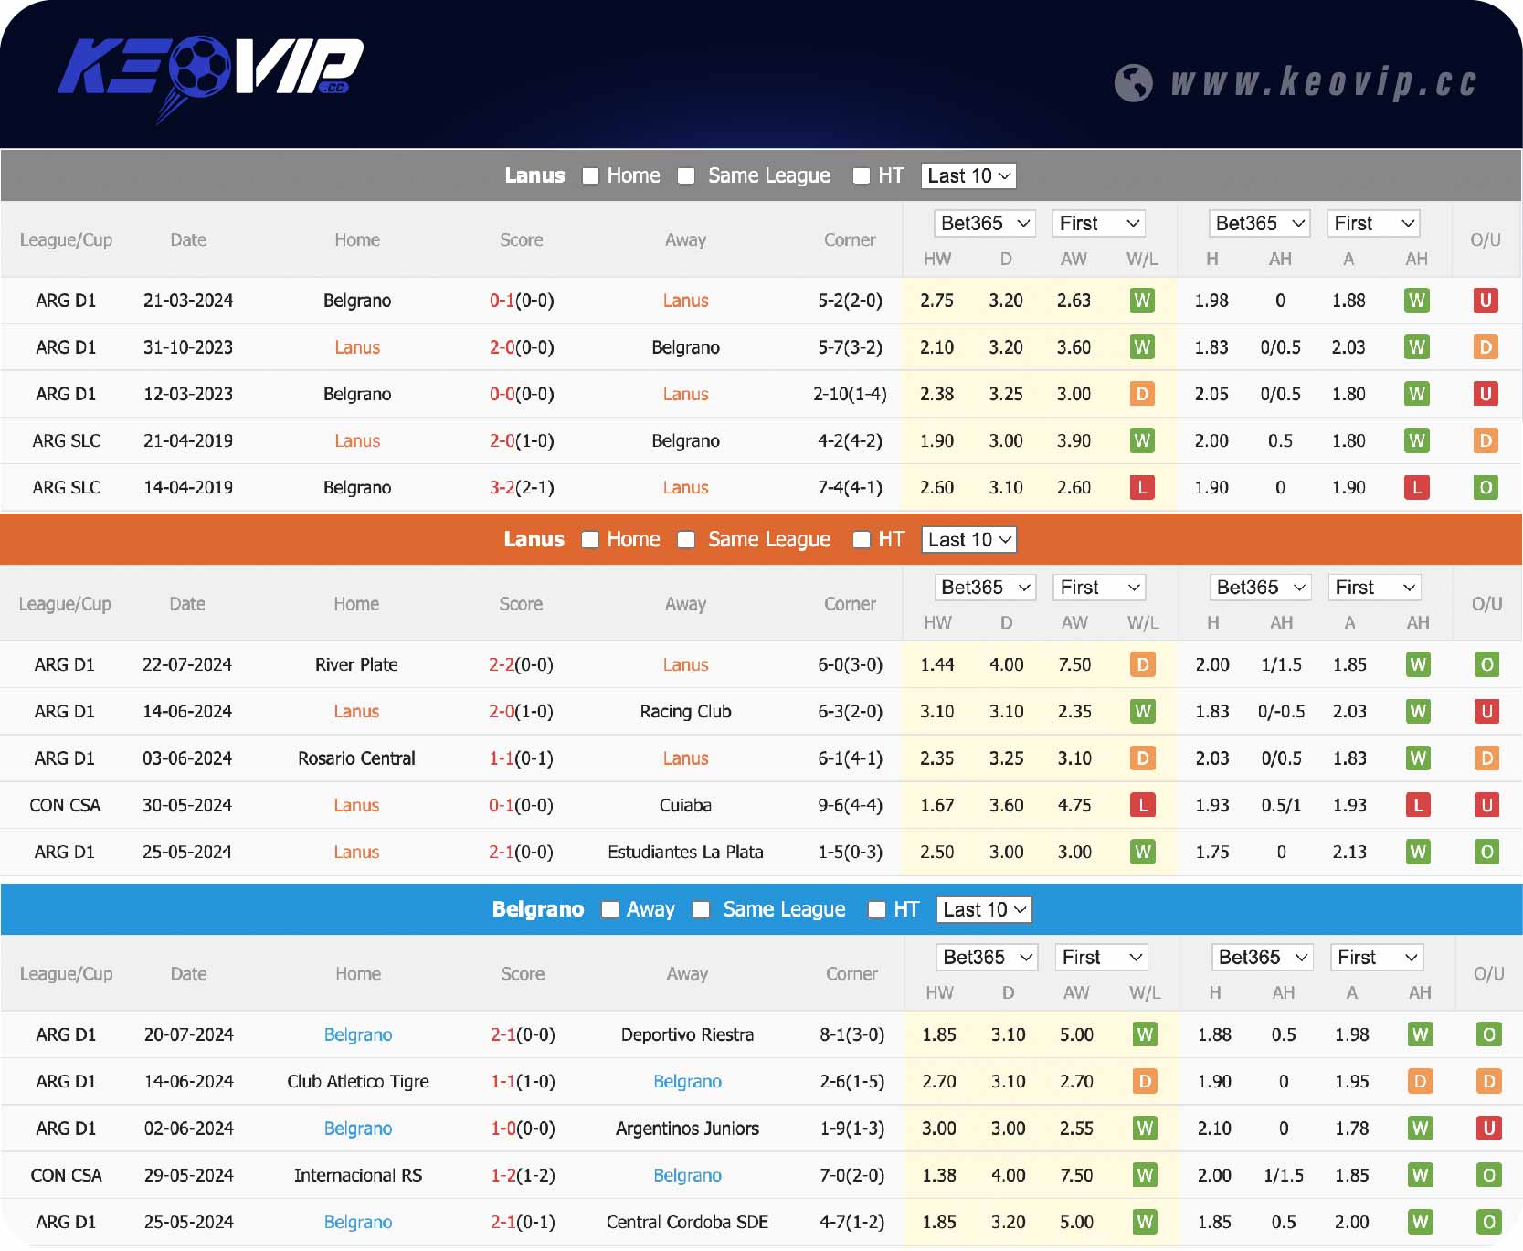Click the Deportivo Riestra team name
1523x1251 pixels.
(x=687, y=1034)
